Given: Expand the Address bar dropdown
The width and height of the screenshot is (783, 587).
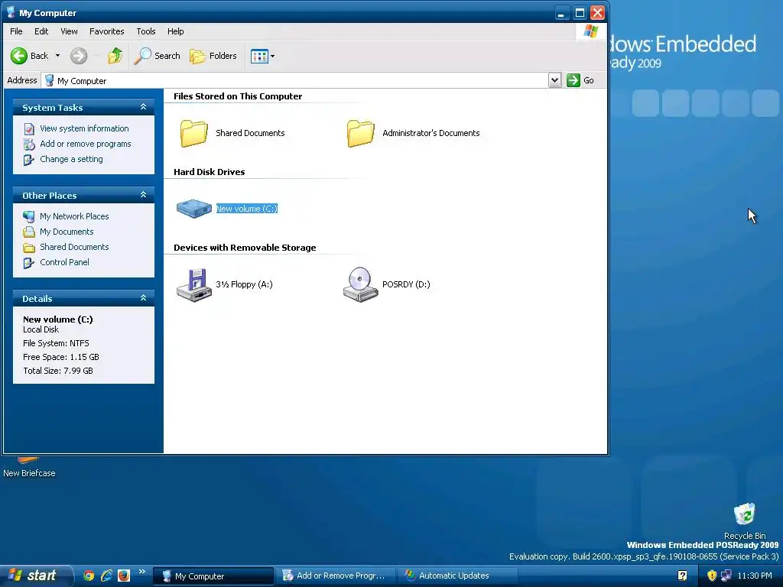Looking at the screenshot, I should [x=554, y=80].
